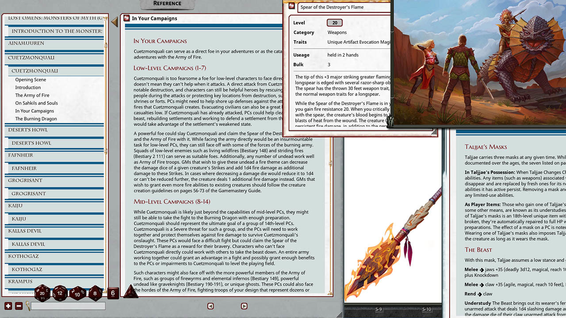The image size is (566, 318).
Task: Go to the previous reference page
Action: point(210,306)
